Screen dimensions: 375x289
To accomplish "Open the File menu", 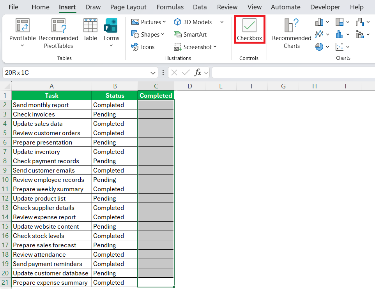I will [13, 7].
